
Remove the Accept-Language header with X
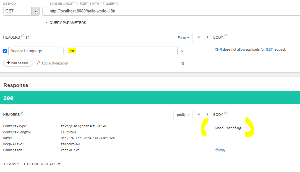click(x=182, y=51)
